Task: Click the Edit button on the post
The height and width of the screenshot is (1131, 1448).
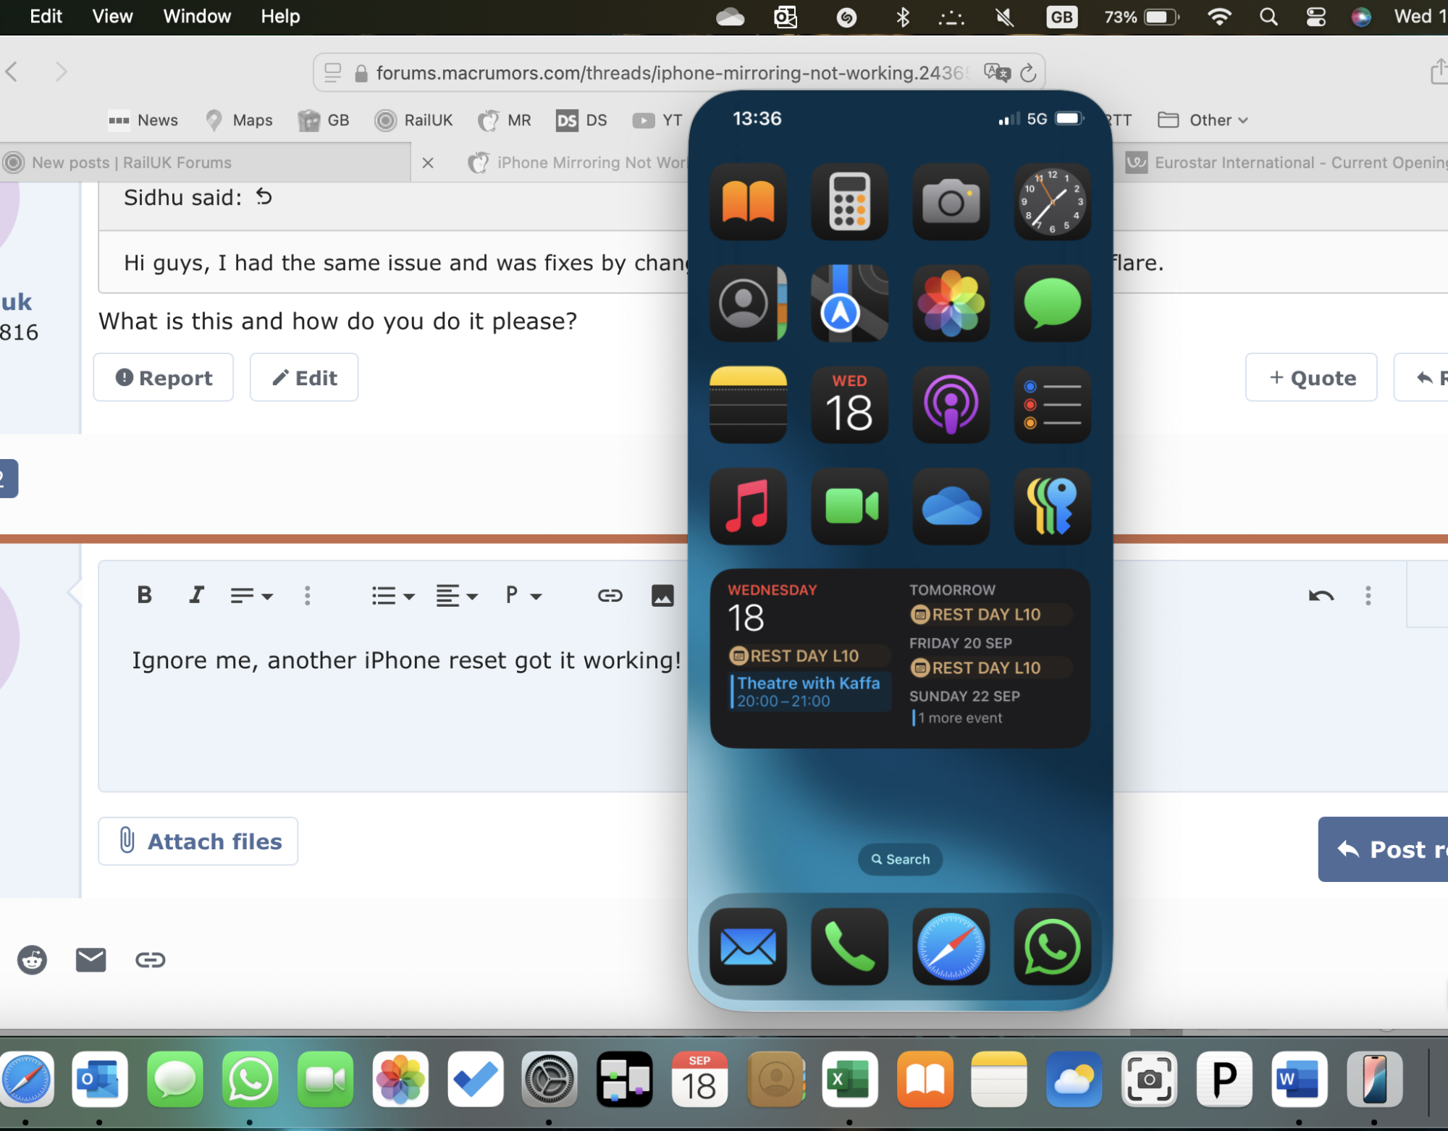Action: point(304,377)
